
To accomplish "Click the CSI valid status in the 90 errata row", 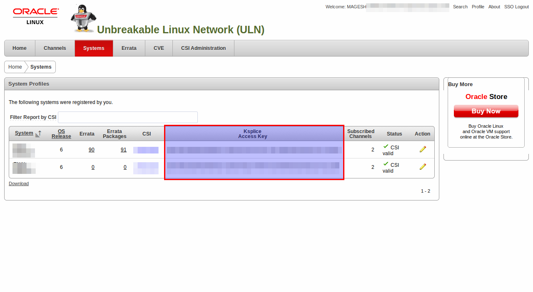I will pyautogui.click(x=391, y=150).
